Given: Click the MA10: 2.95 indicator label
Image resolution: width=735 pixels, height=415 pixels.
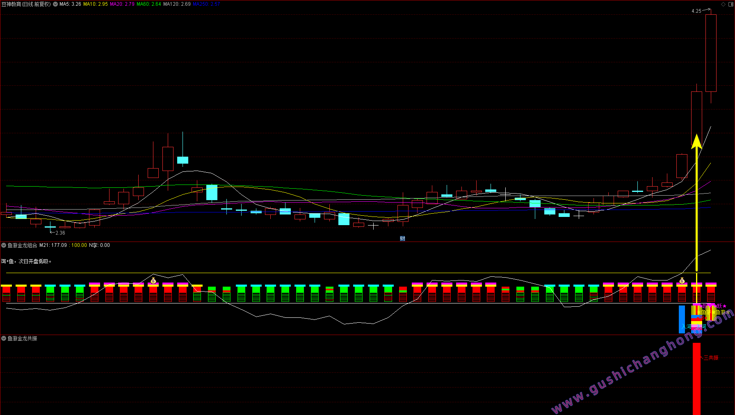Looking at the screenshot, I should 96,4.
